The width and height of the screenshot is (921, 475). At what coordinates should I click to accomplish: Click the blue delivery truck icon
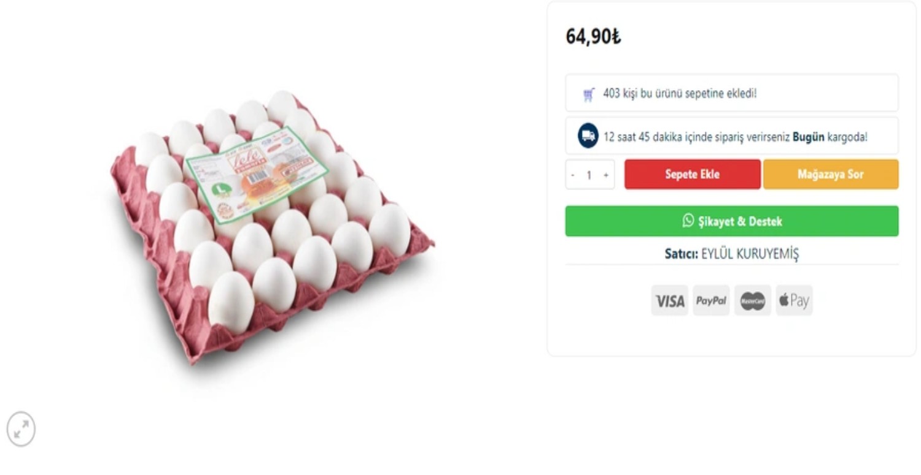tap(588, 136)
